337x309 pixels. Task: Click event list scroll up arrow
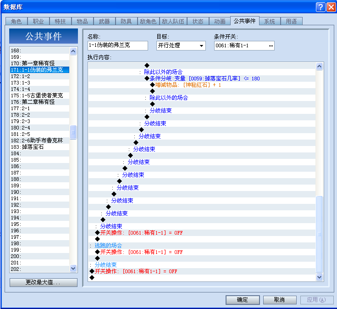(x=73, y=51)
